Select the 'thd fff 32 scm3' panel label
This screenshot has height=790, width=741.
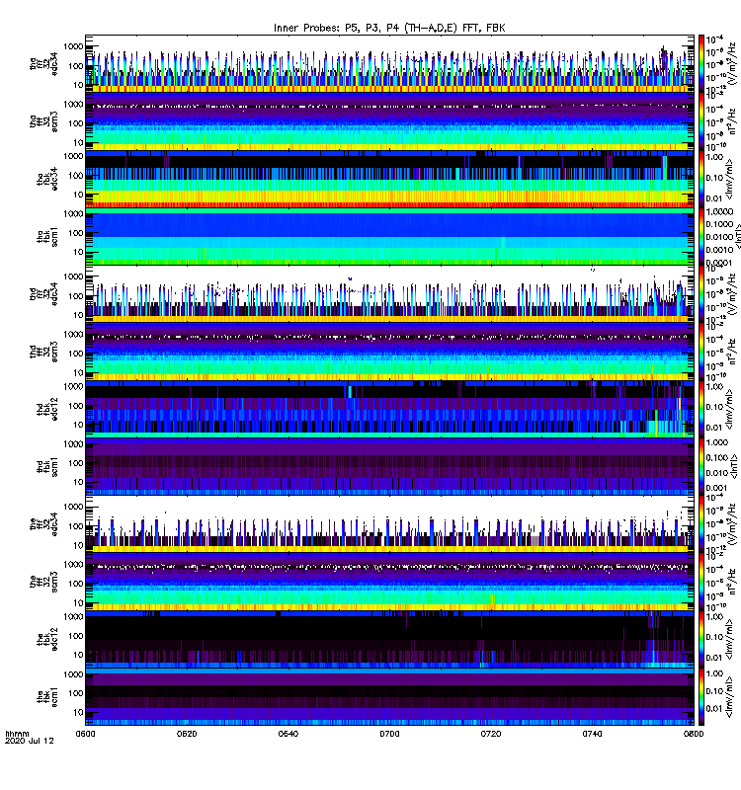pos(43,352)
